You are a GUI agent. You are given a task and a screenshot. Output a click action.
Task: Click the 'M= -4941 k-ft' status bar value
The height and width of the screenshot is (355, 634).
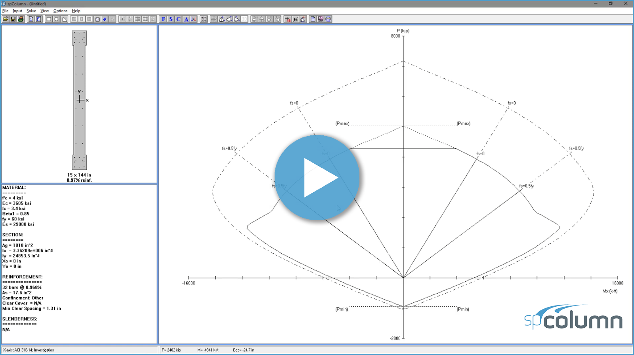coord(208,350)
